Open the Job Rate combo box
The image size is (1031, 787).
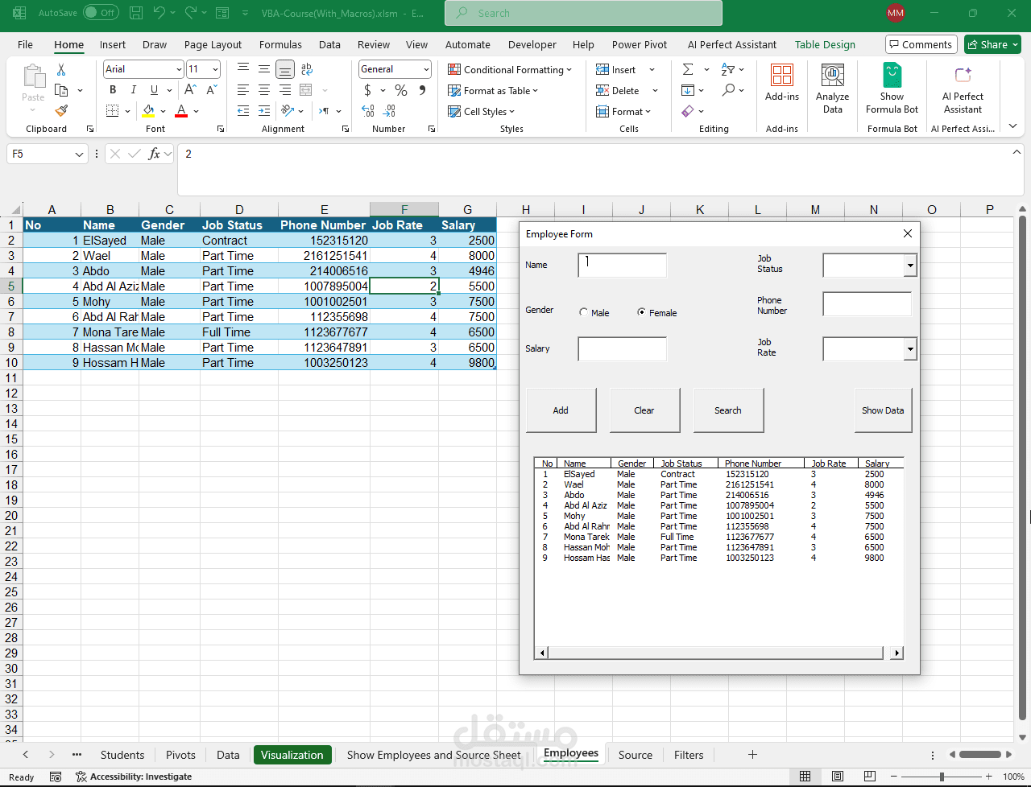pos(910,348)
